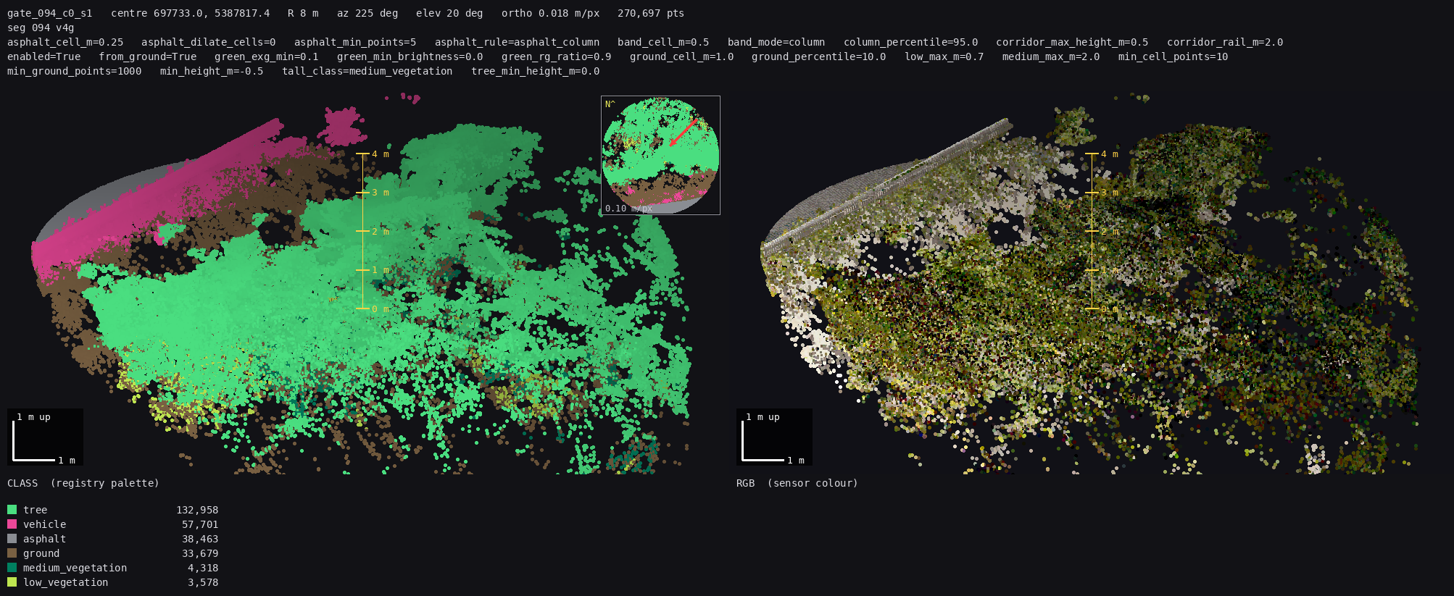Click the right panel 1 m scale box

coord(774,437)
